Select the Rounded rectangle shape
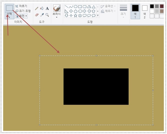The width and height of the screenshot is (167, 134). (x=84, y=7)
